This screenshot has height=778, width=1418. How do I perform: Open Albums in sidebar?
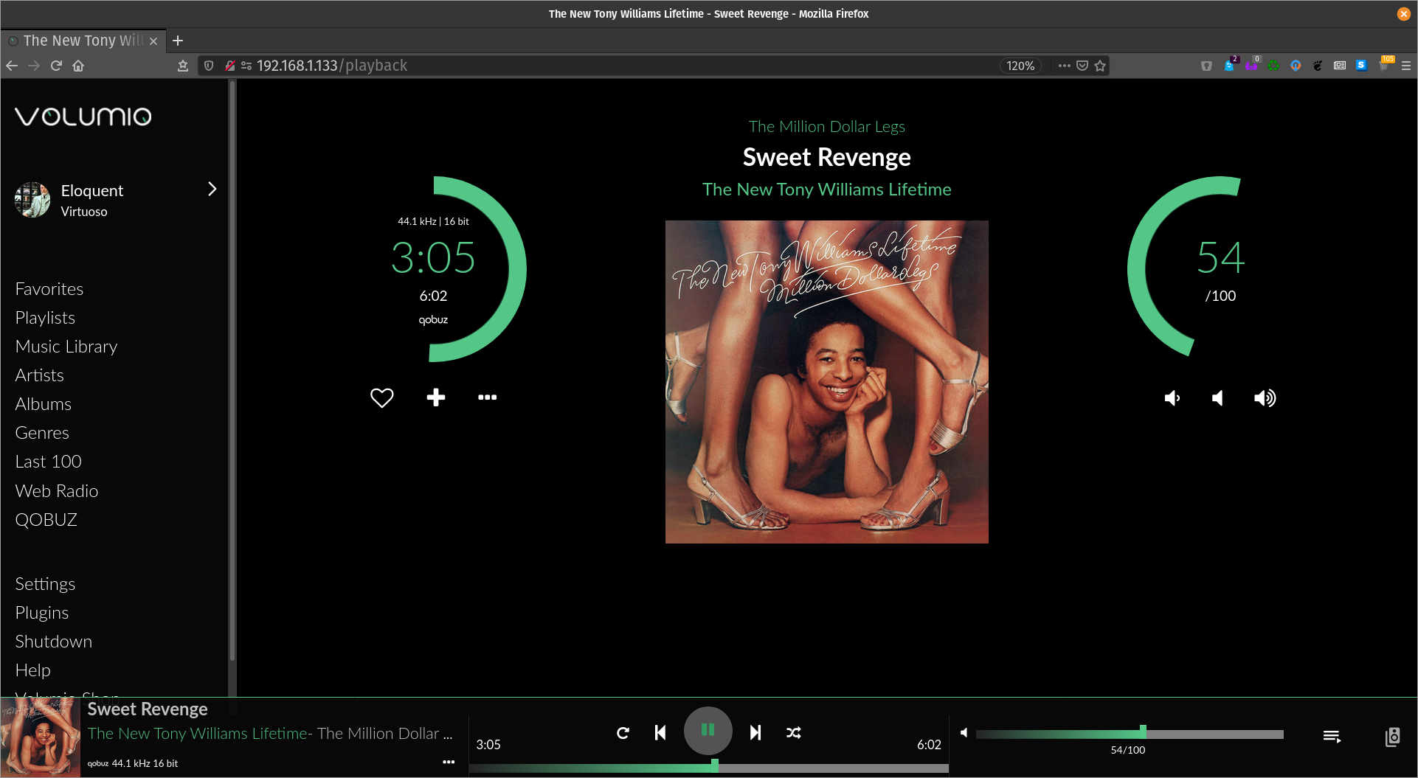point(44,404)
